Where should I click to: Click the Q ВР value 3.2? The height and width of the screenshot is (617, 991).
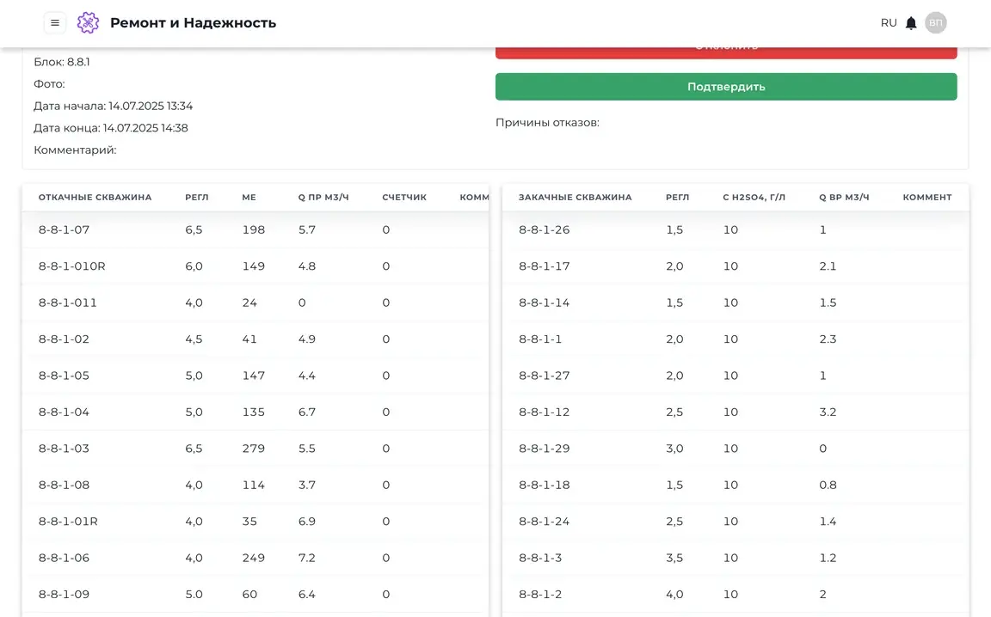point(828,412)
